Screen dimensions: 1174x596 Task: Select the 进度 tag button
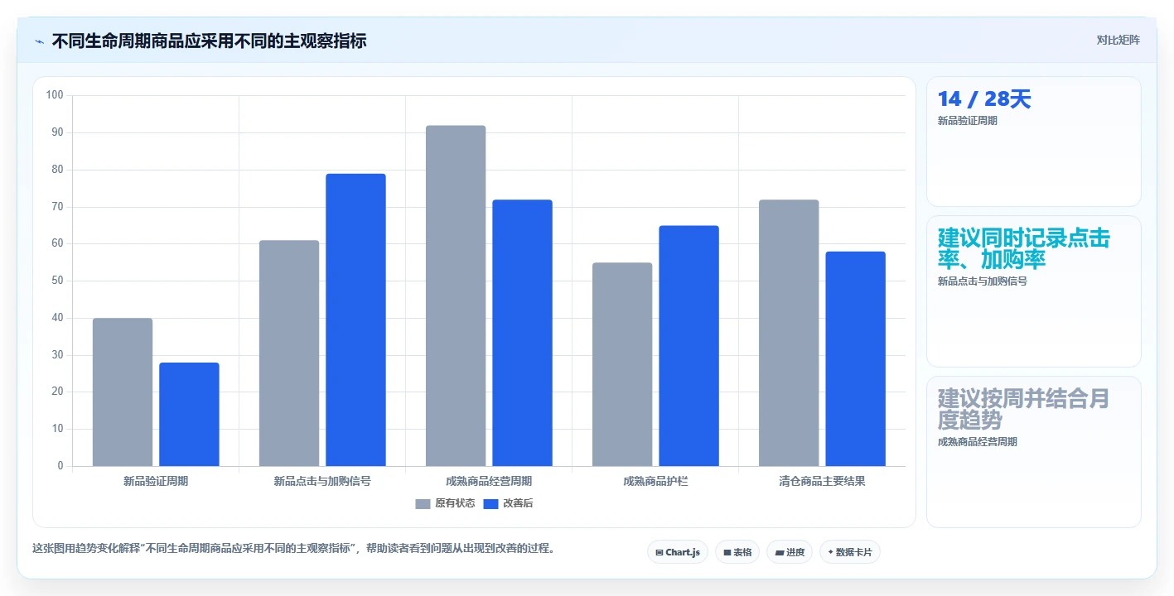(x=790, y=552)
